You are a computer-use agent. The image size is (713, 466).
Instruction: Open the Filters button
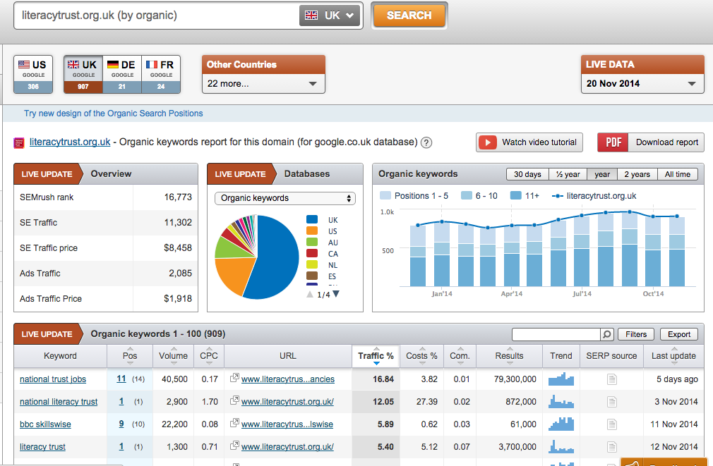[x=635, y=334]
